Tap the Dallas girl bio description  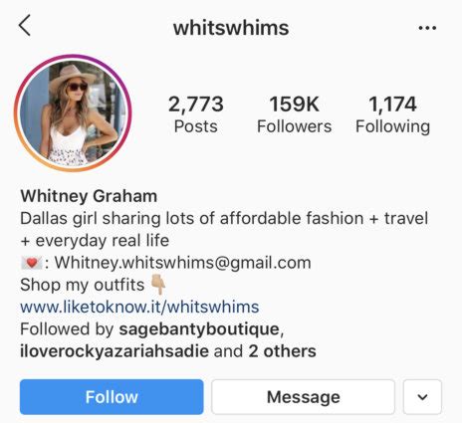(x=224, y=229)
